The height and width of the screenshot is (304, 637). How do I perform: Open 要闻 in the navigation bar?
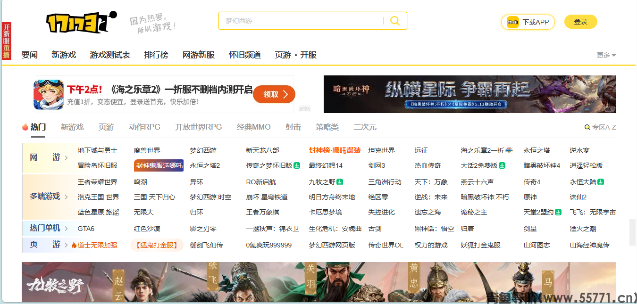point(30,55)
